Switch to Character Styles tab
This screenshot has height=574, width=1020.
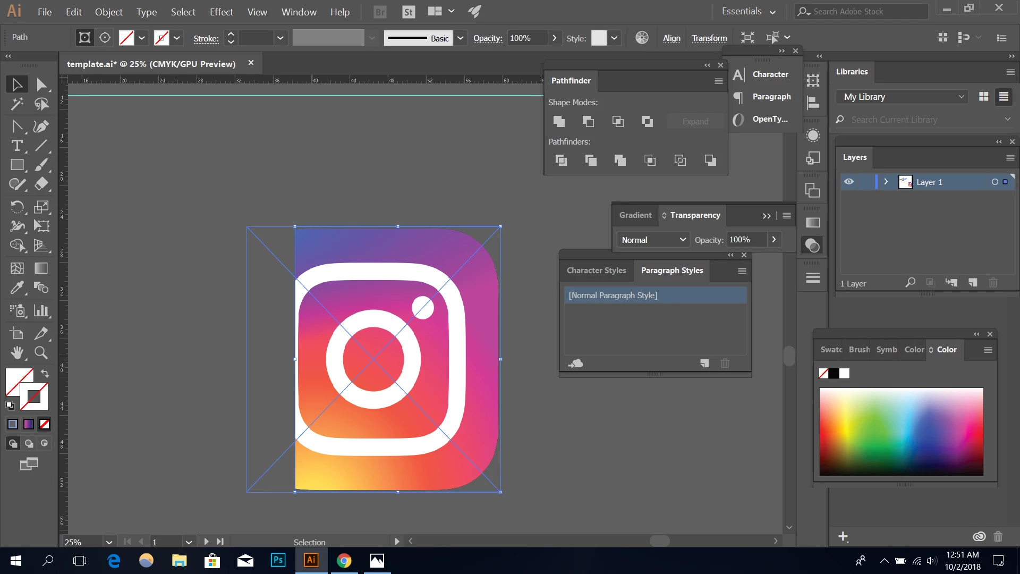(596, 271)
